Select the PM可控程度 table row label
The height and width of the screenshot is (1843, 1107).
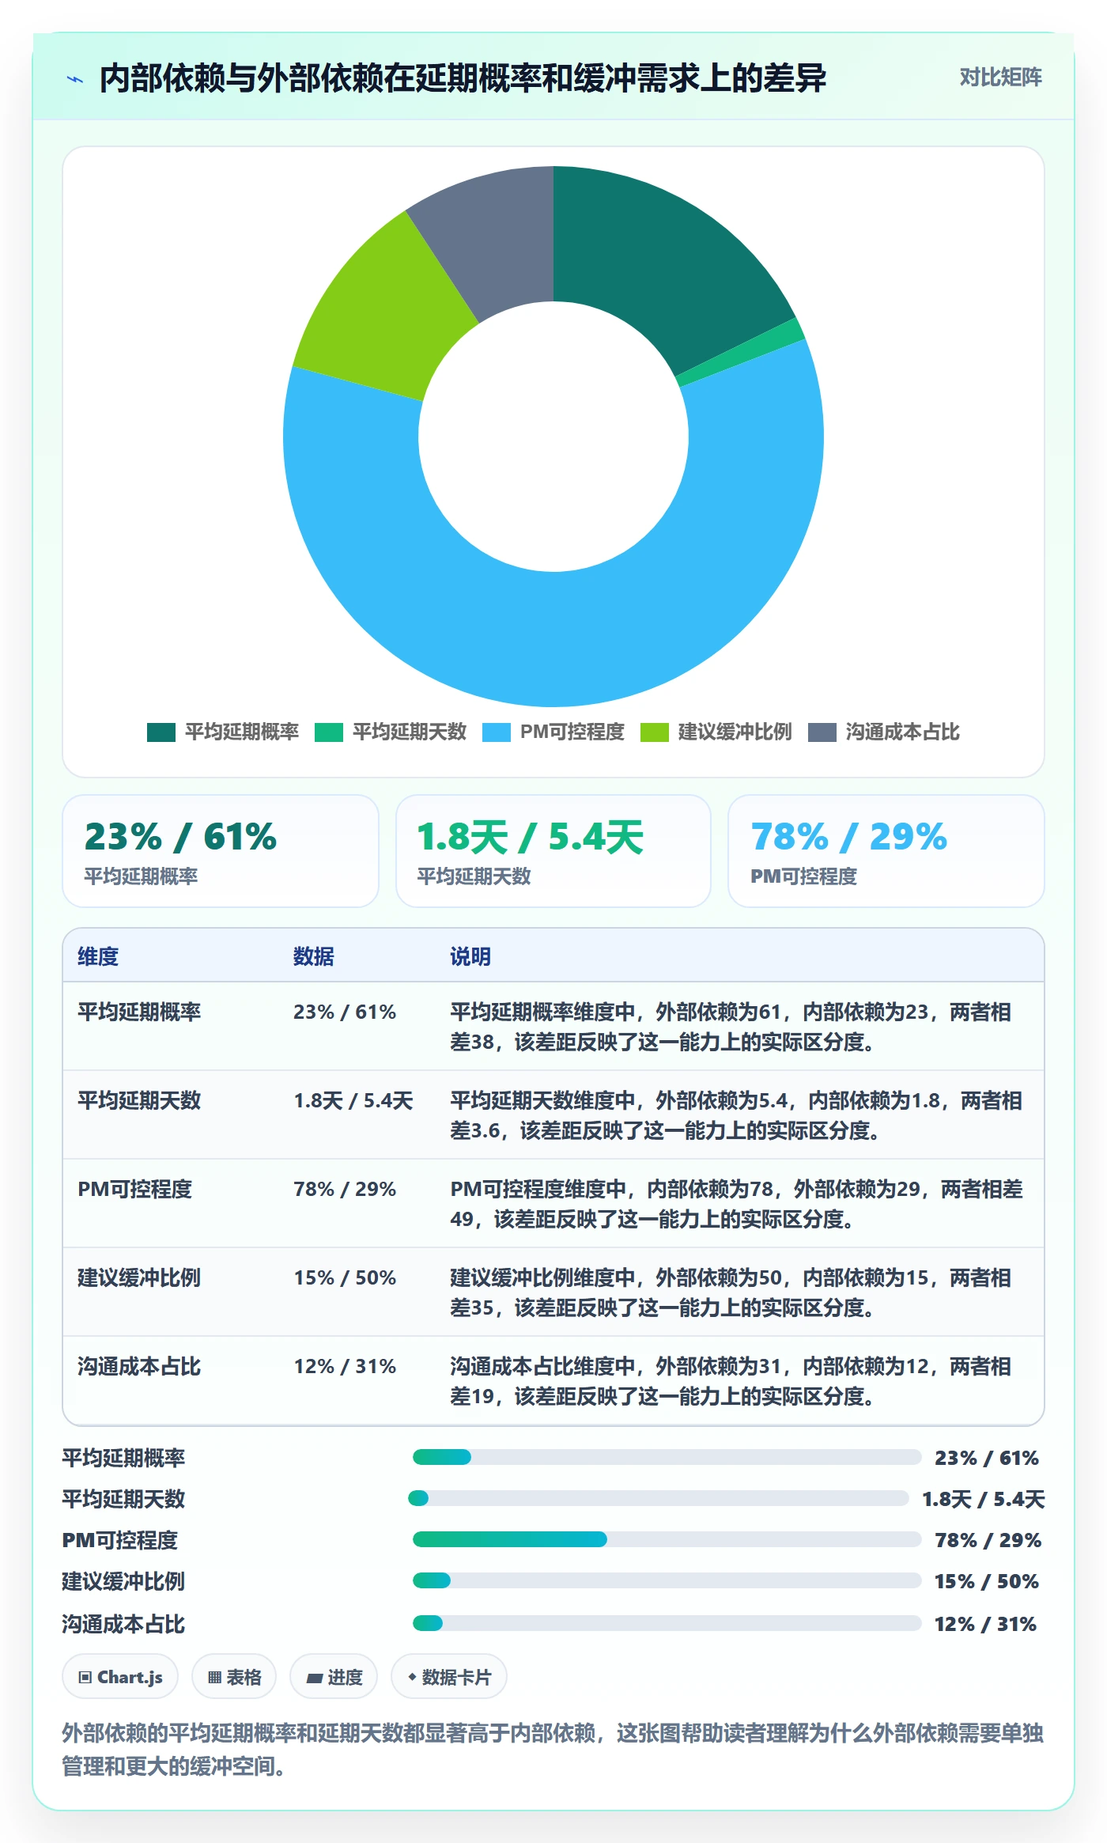click(x=134, y=1189)
